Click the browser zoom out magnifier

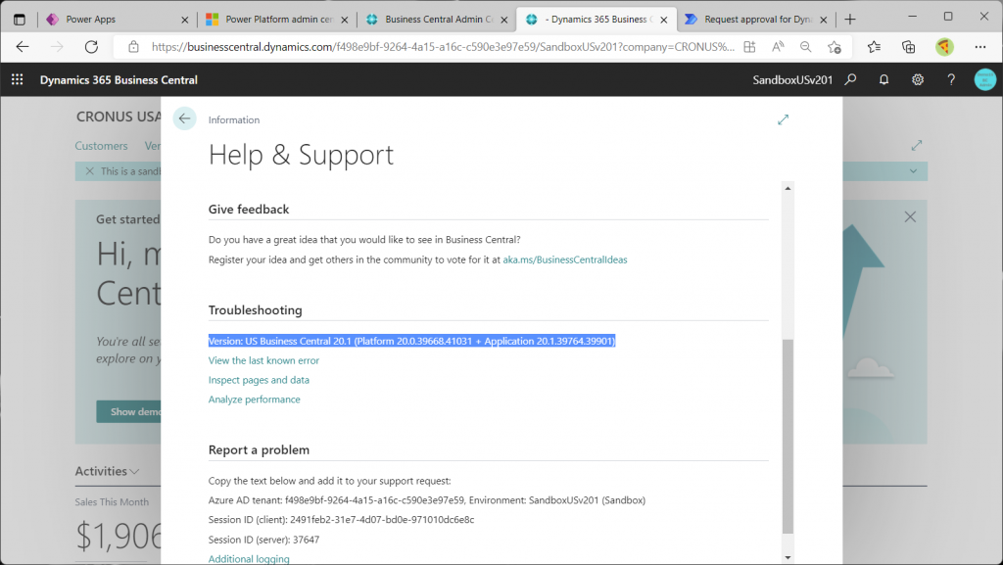(806, 47)
